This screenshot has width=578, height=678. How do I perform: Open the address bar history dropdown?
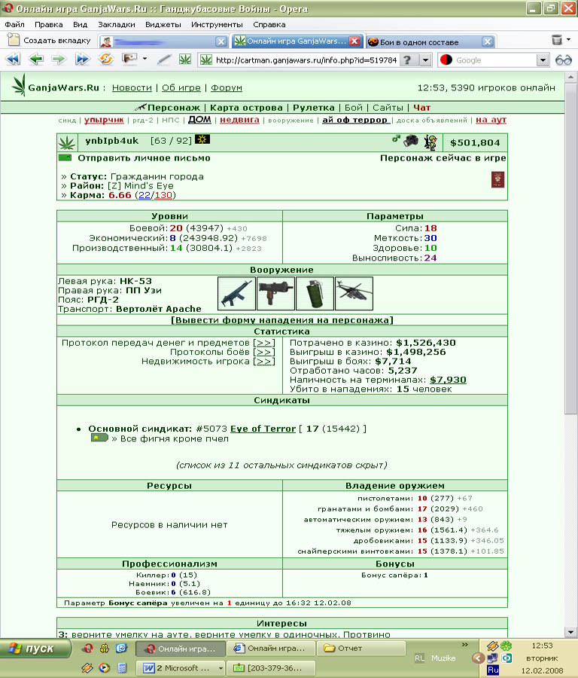(x=425, y=60)
